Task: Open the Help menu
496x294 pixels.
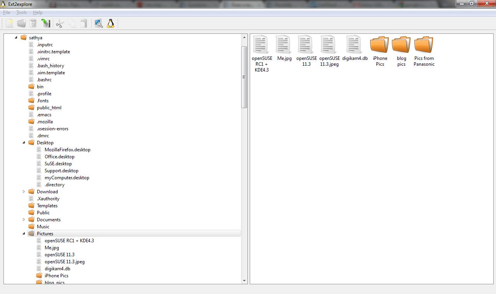Action: point(38,12)
